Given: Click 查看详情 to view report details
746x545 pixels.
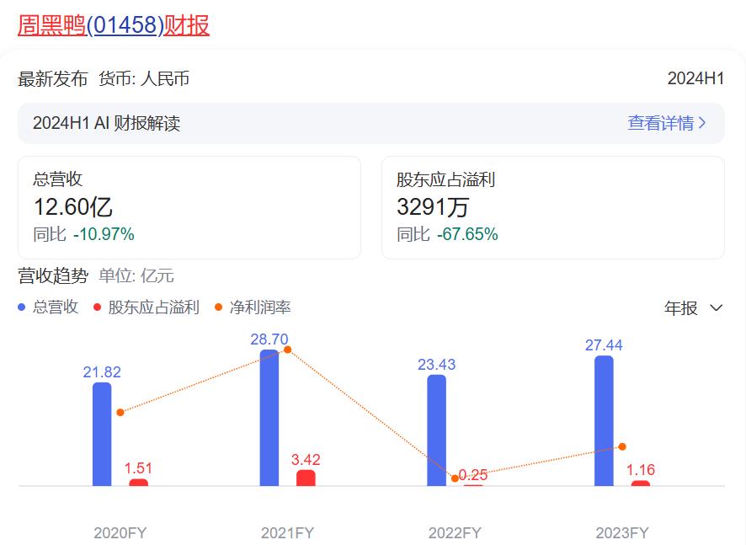Looking at the screenshot, I should coord(660,123).
